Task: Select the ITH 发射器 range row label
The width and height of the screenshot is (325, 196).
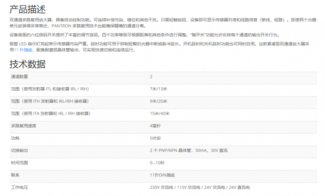Action: point(50,101)
